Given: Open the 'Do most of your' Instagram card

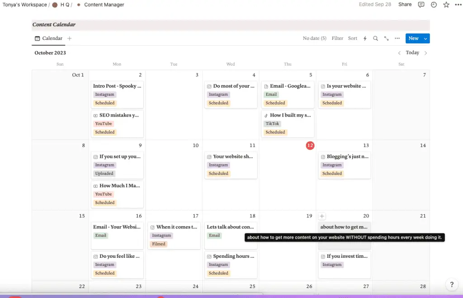Looking at the screenshot, I should 231,95.
